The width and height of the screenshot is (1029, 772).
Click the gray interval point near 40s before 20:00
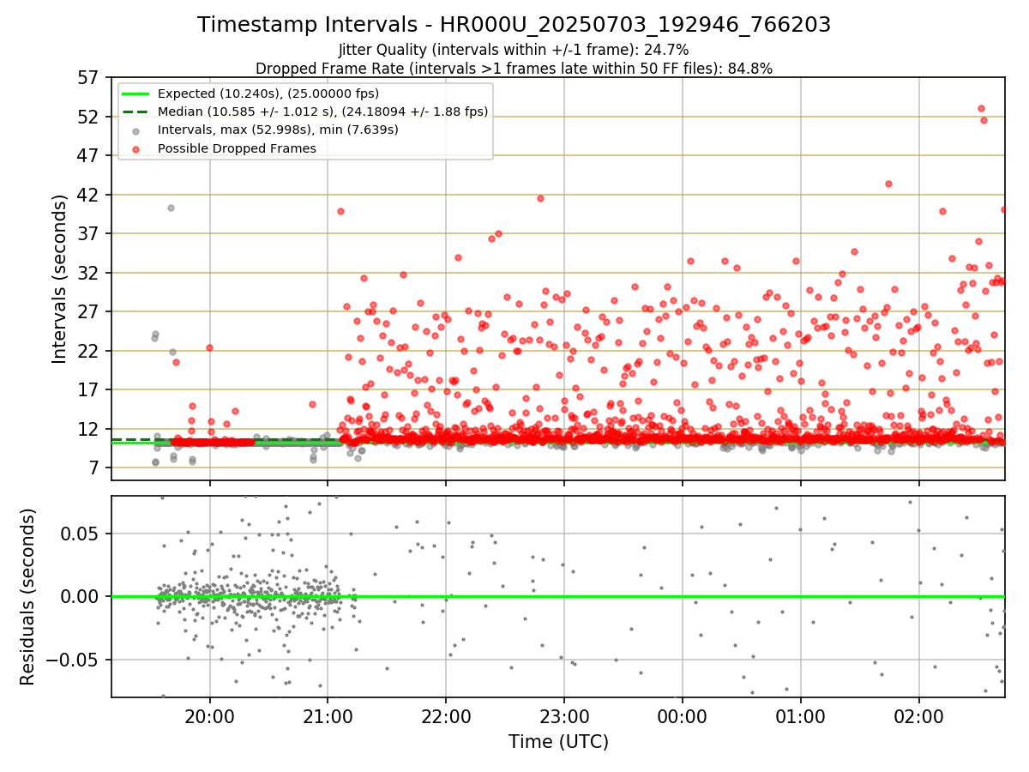click(x=171, y=208)
